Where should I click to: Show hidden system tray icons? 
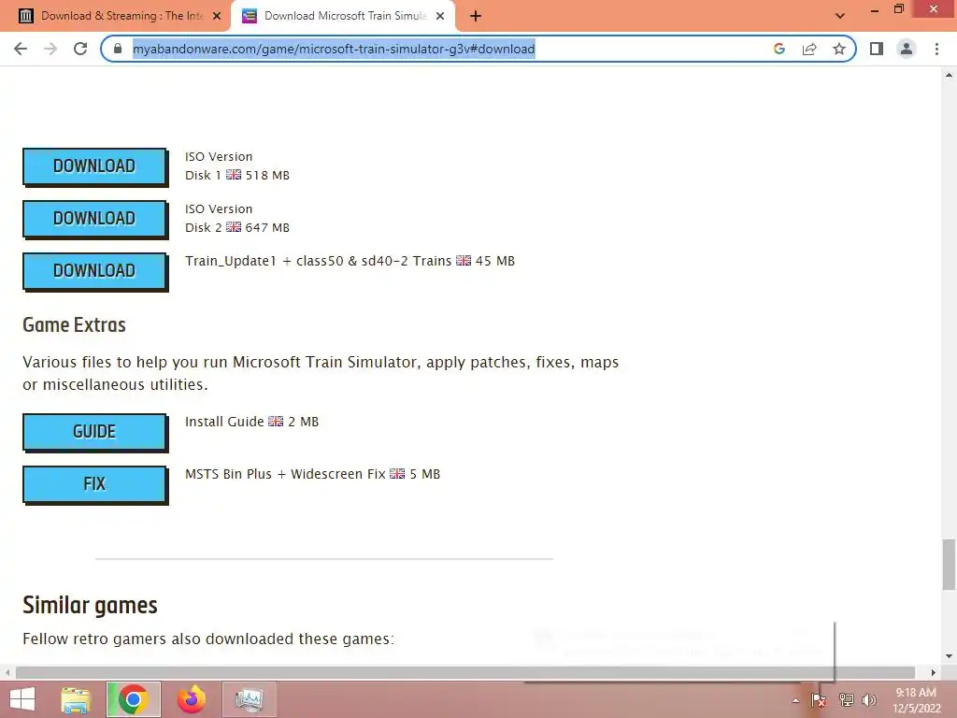click(x=795, y=700)
